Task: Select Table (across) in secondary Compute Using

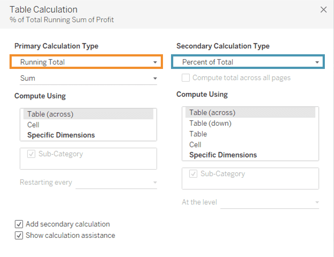Action: tap(212, 113)
